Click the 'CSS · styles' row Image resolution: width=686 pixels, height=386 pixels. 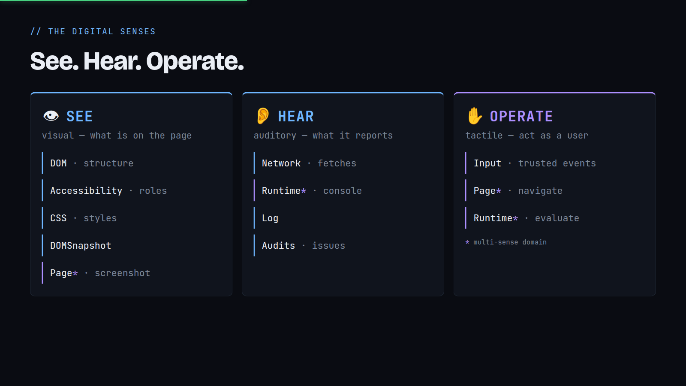[x=131, y=218]
